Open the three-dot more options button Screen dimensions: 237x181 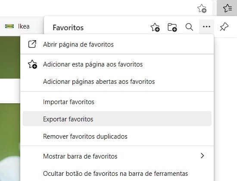pyautogui.click(x=206, y=27)
